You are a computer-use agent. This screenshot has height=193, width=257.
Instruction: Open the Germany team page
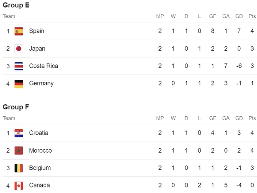(41, 83)
